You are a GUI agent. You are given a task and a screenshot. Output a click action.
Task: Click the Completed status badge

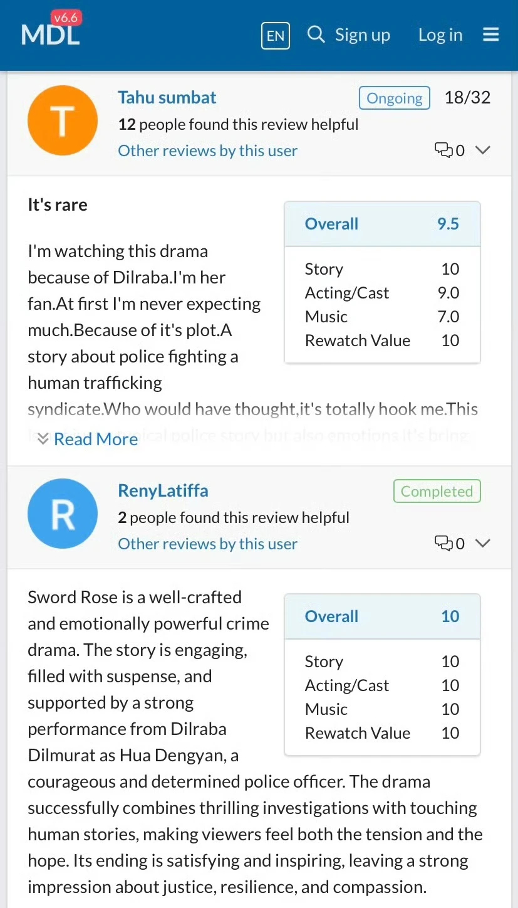pyautogui.click(x=437, y=491)
